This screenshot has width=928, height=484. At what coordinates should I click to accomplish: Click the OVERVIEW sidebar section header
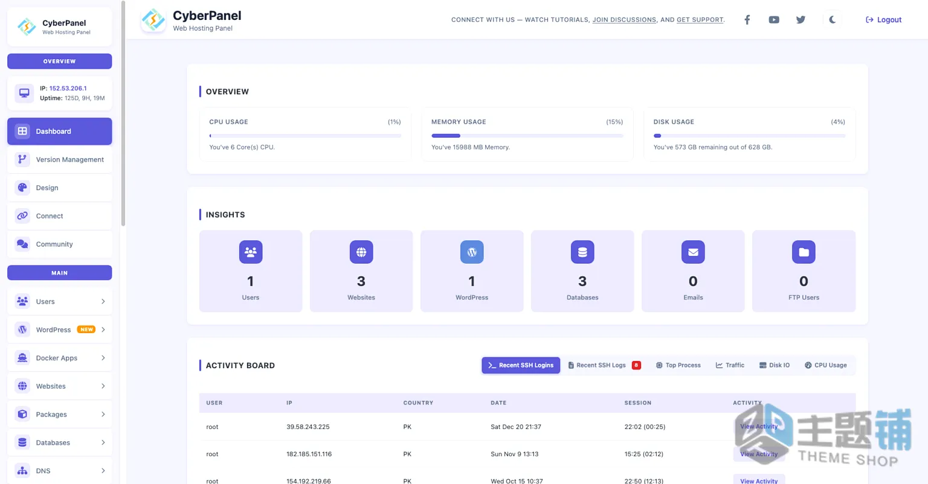pos(59,61)
